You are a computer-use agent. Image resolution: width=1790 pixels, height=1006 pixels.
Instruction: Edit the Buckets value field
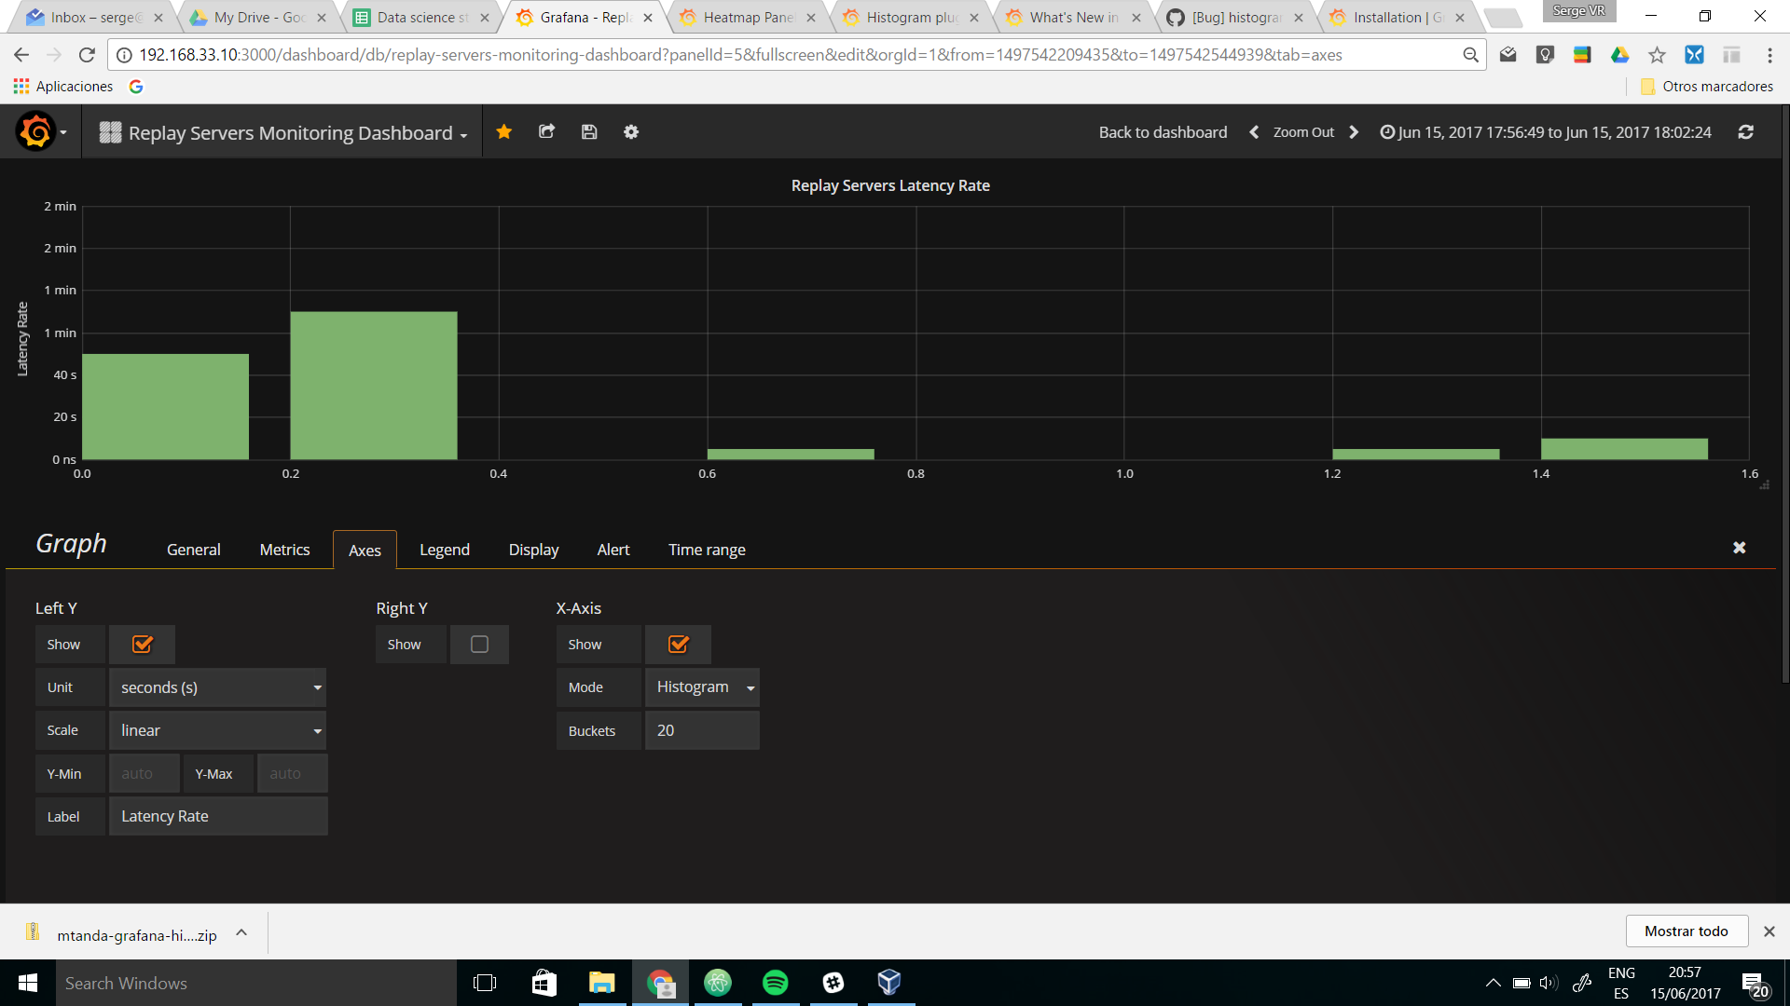pyautogui.click(x=702, y=730)
